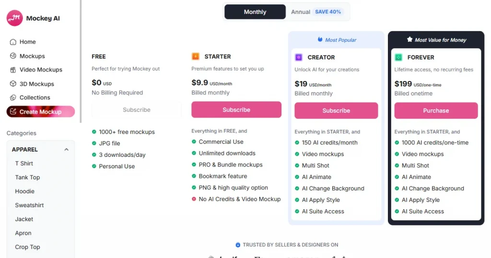
Task: Click the orange STARTER plan icon
Action: [x=196, y=57]
